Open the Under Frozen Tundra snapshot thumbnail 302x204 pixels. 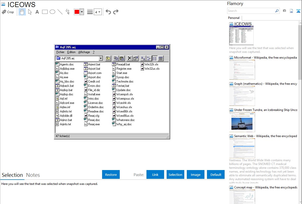pos(242,122)
